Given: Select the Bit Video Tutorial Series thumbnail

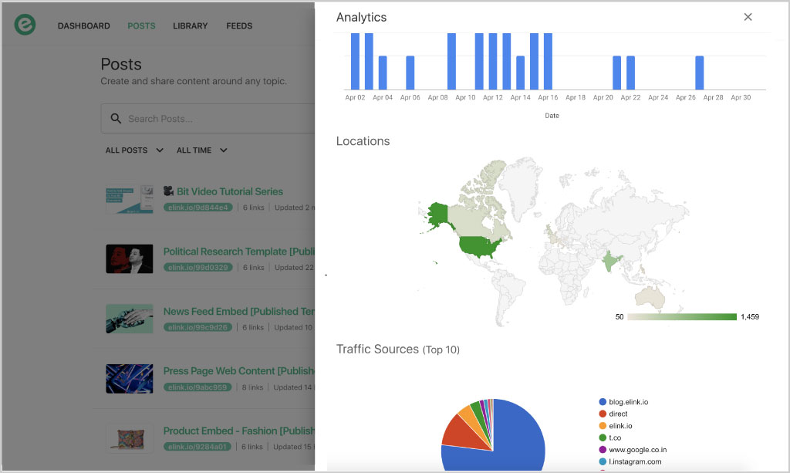Looking at the screenshot, I should [130, 198].
